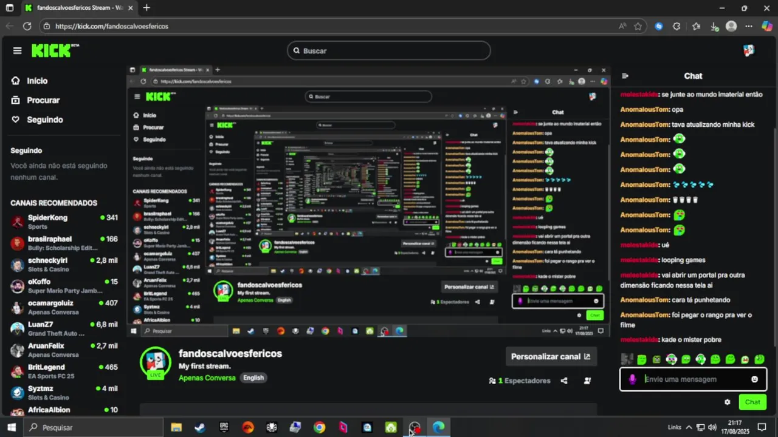The height and width of the screenshot is (437, 778).
Task: Click Personalizar canal button
Action: click(x=551, y=356)
